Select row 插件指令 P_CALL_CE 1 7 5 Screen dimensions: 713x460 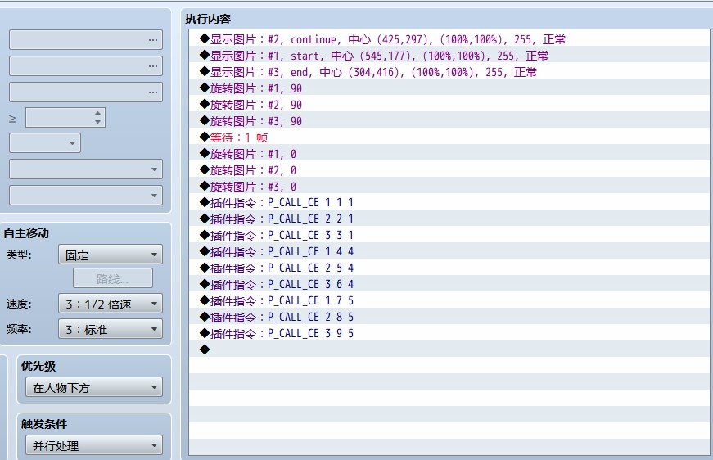pos(449,300)
